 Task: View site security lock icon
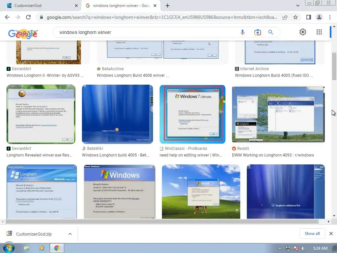[41, 17]
